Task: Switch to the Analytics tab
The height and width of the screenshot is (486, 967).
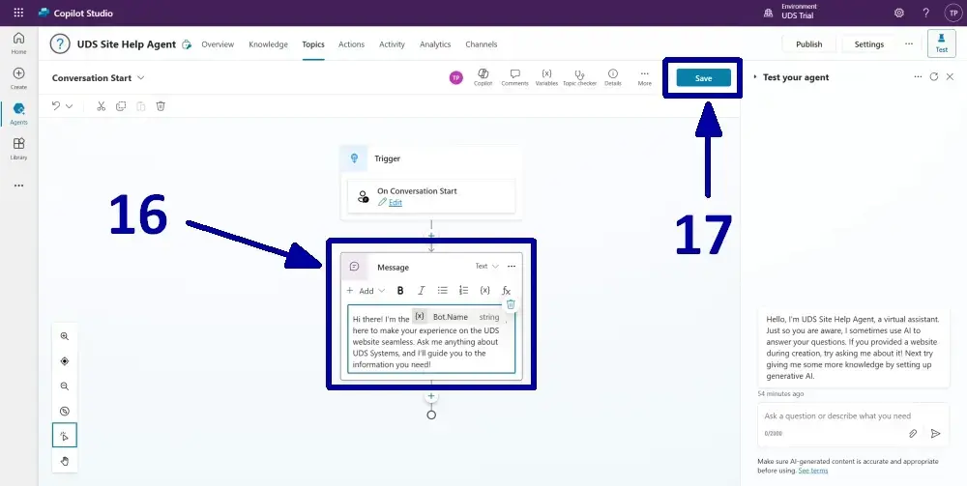Action: tap(435, 44)
